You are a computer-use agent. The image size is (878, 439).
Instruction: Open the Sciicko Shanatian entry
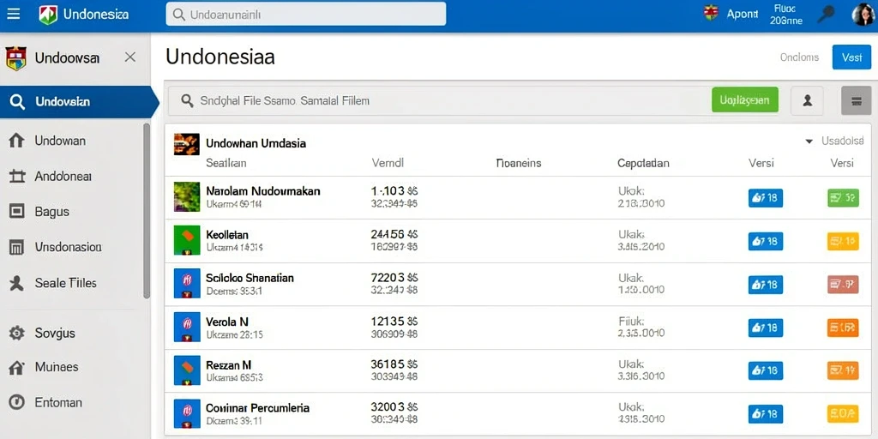pyautogui.click(x=250, y=278)
